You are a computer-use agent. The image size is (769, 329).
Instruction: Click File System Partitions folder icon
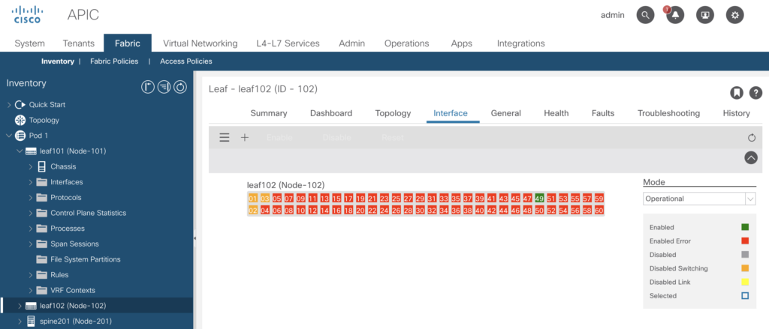(42, 259)
